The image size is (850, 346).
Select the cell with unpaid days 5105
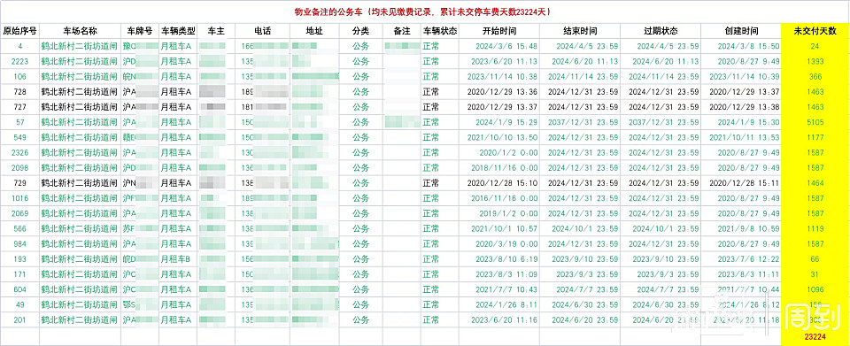pyautogui.click(x=815, y=122)
